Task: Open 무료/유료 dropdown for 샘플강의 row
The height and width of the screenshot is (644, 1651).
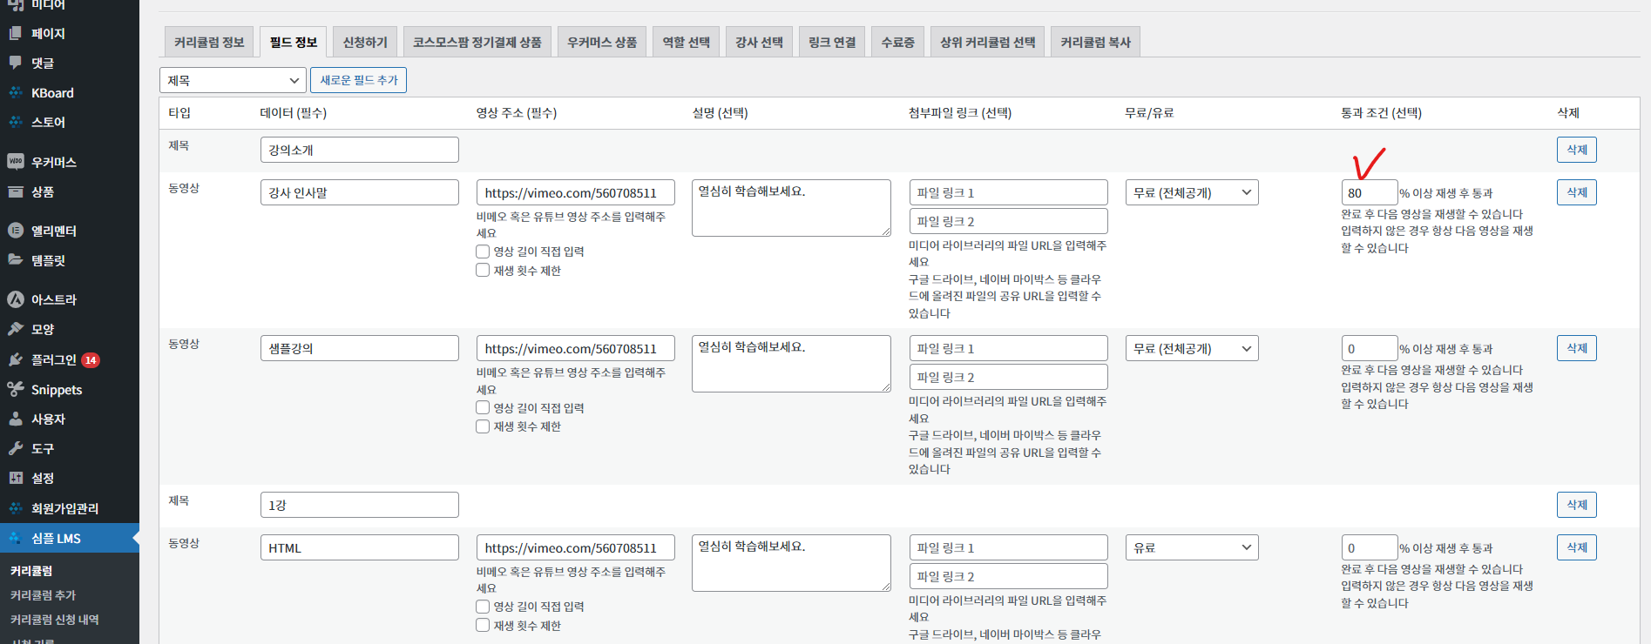Action: point(1193,348)
